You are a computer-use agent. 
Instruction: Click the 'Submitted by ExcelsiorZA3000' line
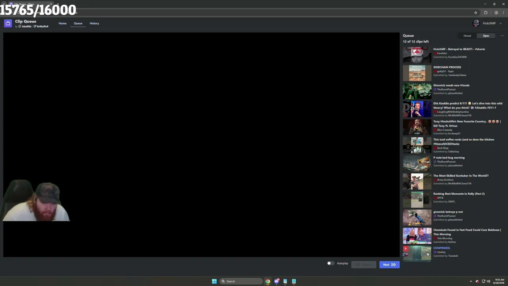(x=450, y=57)
